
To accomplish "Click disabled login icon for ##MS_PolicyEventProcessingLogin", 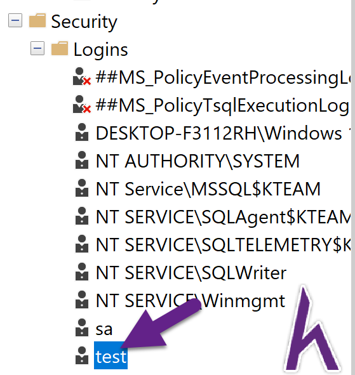I will [82, 77].
